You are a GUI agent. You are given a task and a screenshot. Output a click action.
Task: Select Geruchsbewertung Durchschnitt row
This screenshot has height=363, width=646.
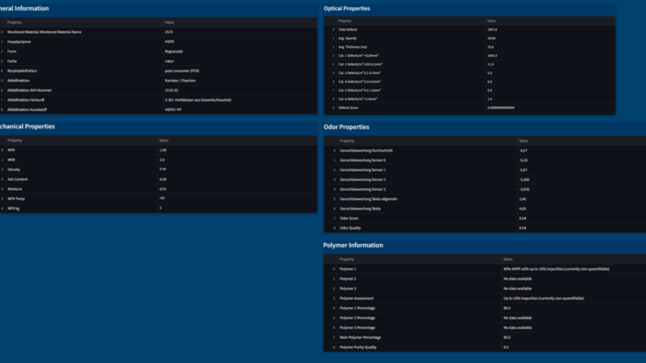pos(484,150)
